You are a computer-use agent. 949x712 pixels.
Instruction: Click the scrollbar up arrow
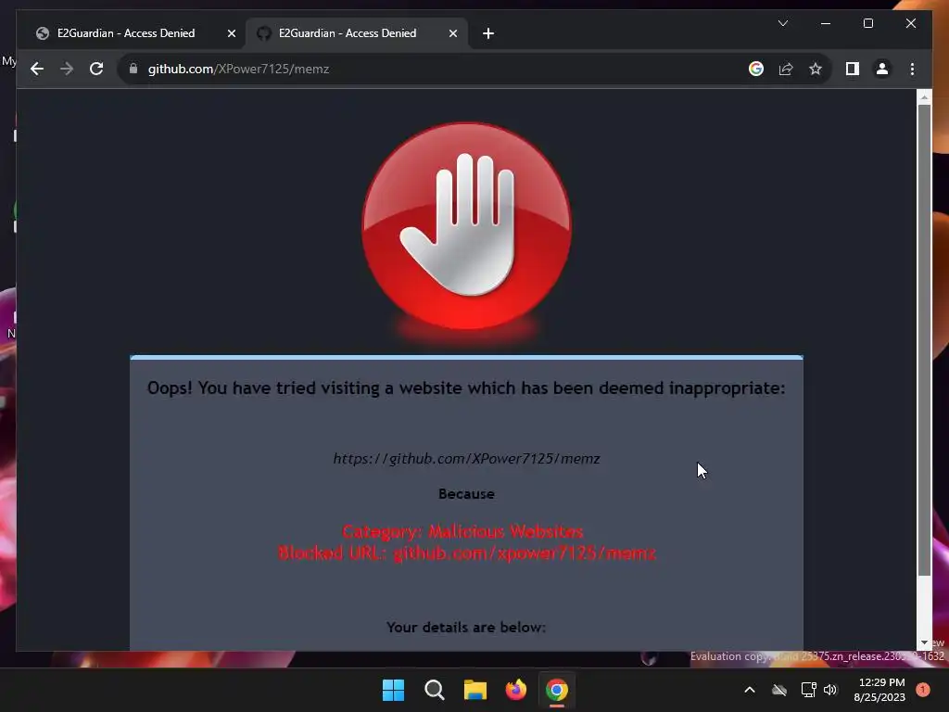pos(924,96)
